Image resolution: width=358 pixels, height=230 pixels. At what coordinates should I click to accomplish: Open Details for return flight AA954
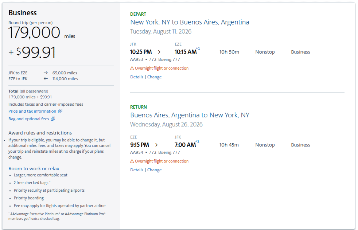[x=137, y=170]
